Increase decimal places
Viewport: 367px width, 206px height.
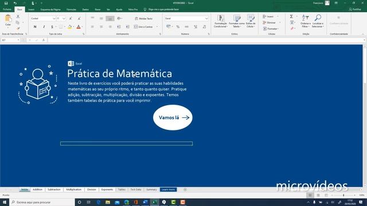[x=196, y=27]
